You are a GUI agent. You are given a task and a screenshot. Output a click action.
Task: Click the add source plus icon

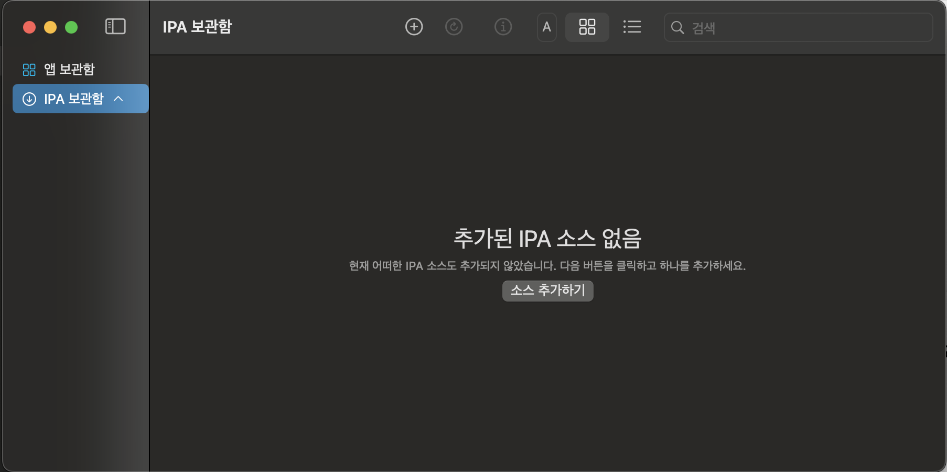coord(414,27)
